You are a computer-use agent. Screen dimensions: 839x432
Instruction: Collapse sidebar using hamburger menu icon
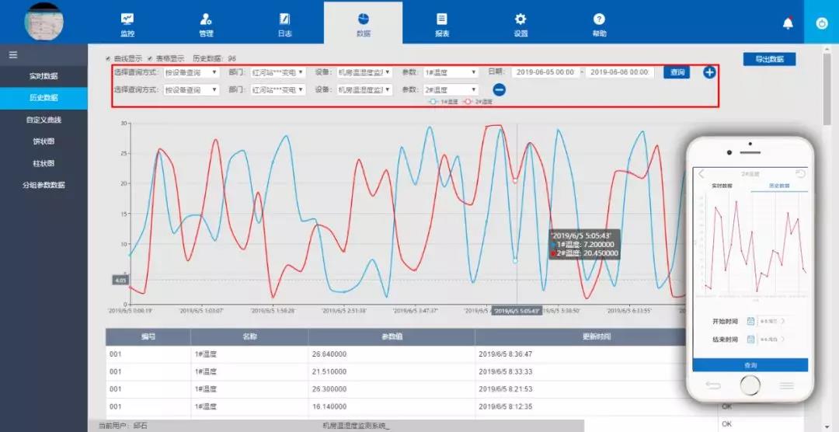point(12,55)
